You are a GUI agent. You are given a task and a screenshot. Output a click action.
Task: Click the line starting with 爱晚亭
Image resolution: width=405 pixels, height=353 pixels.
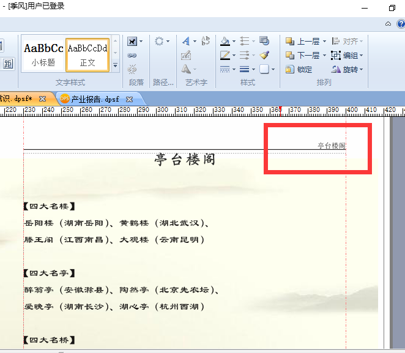coord(114,307)
